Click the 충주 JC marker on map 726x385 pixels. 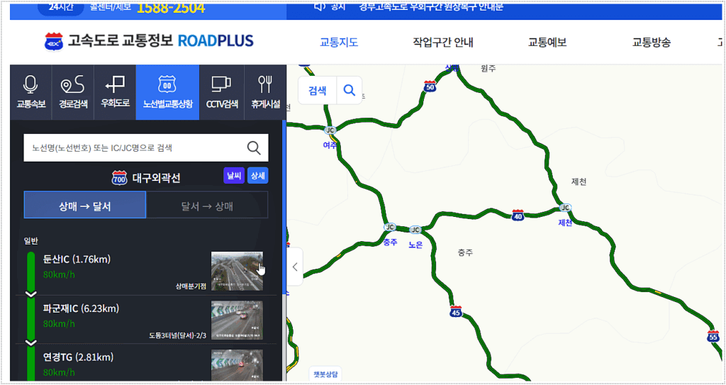[x=390, y=227]
